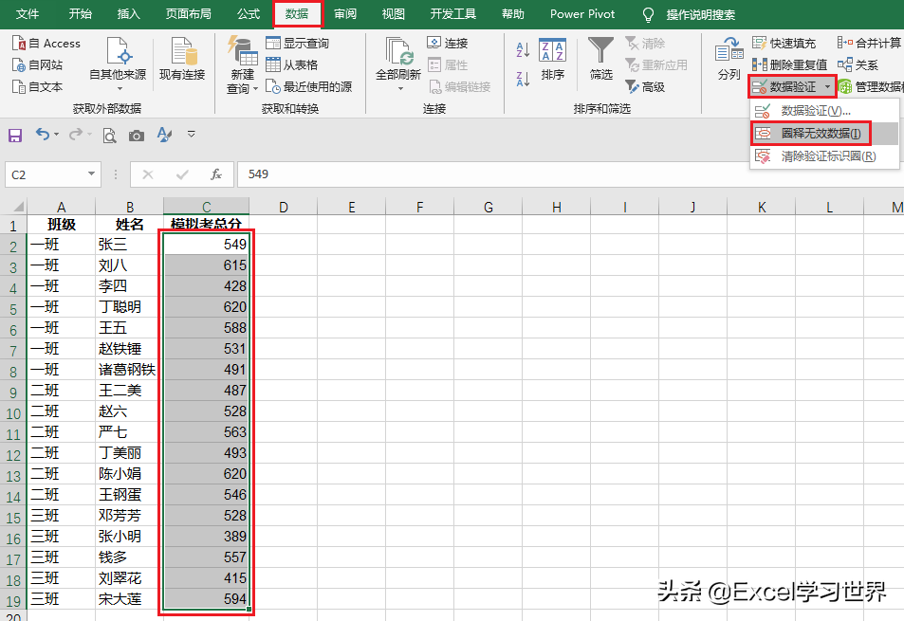The image size is (904, 621).
Task: Click Tell Me lightbulb search
Action: pyautogui.click(x=648, y=14)
